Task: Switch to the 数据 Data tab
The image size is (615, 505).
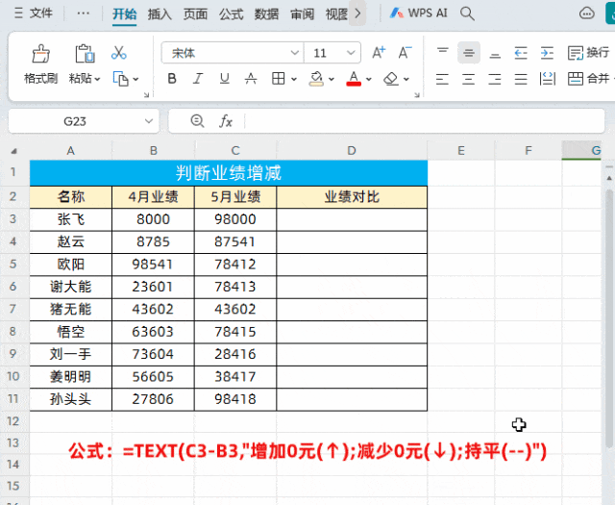Action: 266,14
